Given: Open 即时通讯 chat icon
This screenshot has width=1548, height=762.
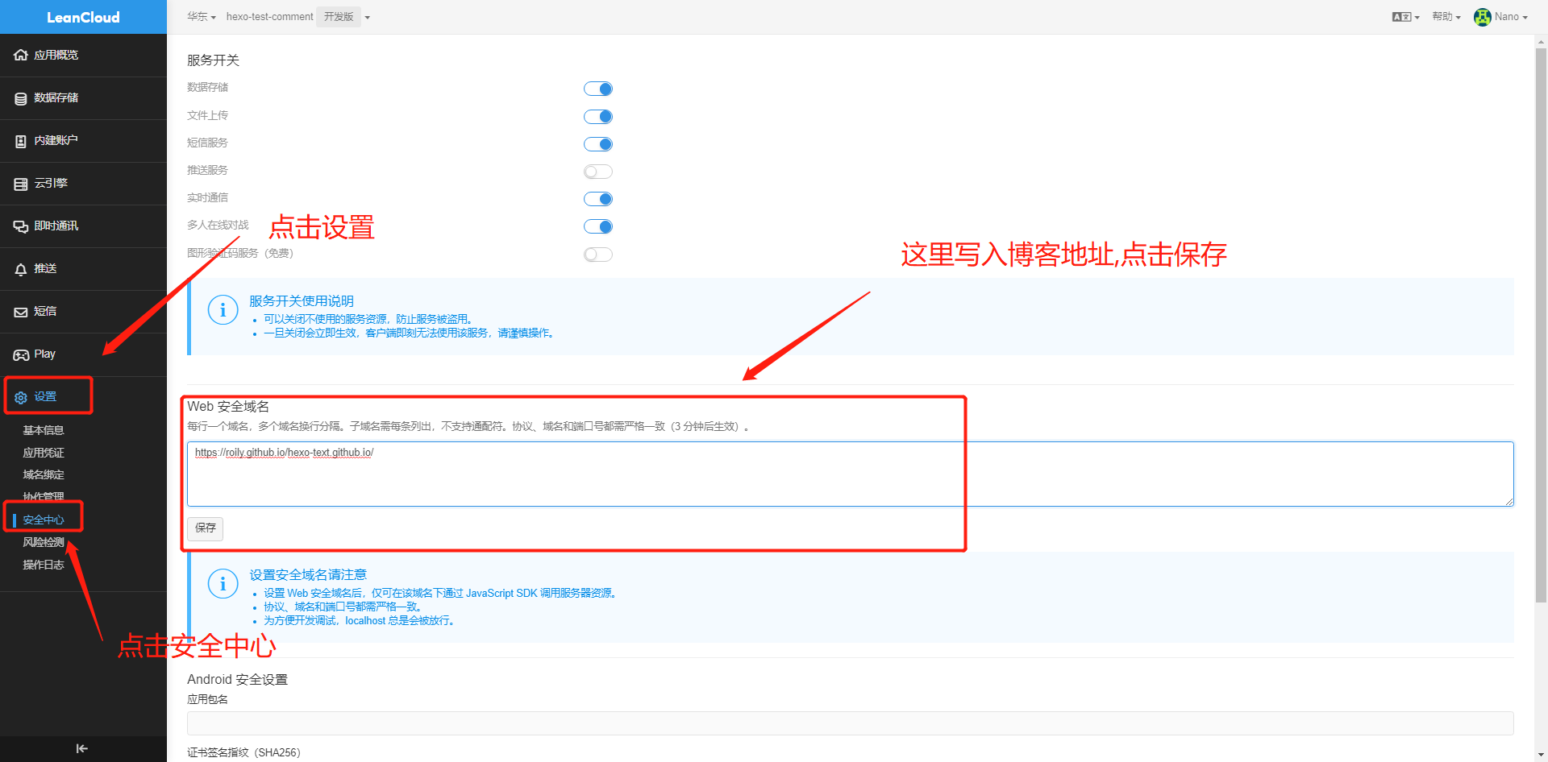Looking at the screenshot, I should (x=21, y=226).
